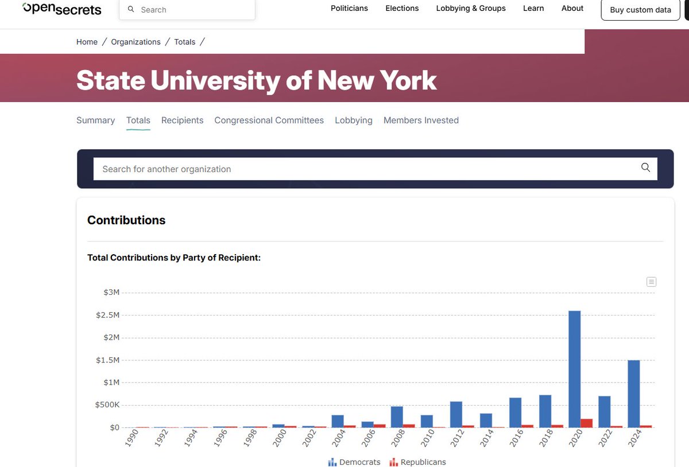The image size is (689, 467).
Task: Go to the Lobbying tab
Action: pos(354,120)
